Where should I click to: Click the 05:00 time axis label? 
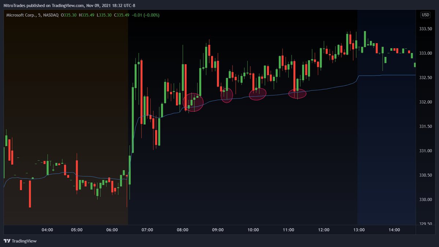coord(76,230)
